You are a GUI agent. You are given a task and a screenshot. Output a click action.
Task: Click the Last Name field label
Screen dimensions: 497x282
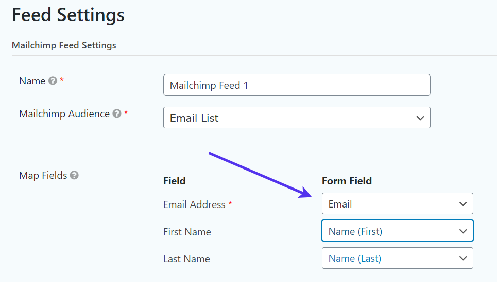coord(186,259)
